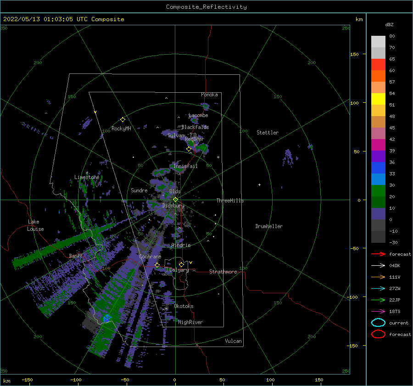Click the magenta swatch between 42 and 39
413x386 pixels.
[x=378, y=145]
